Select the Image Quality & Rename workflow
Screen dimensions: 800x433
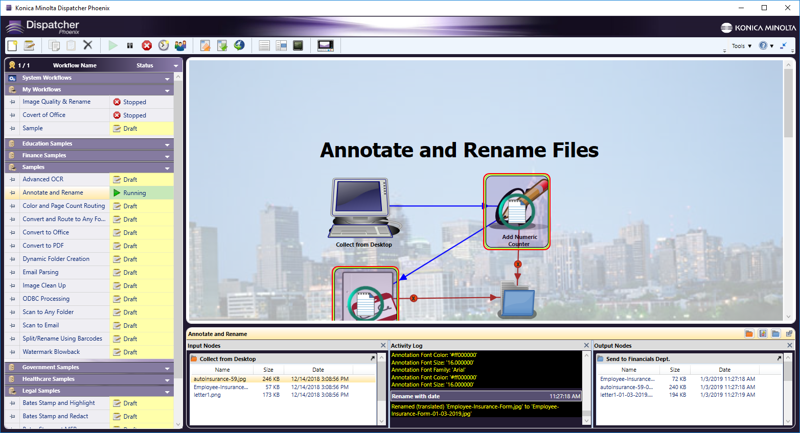pos(56,102)
